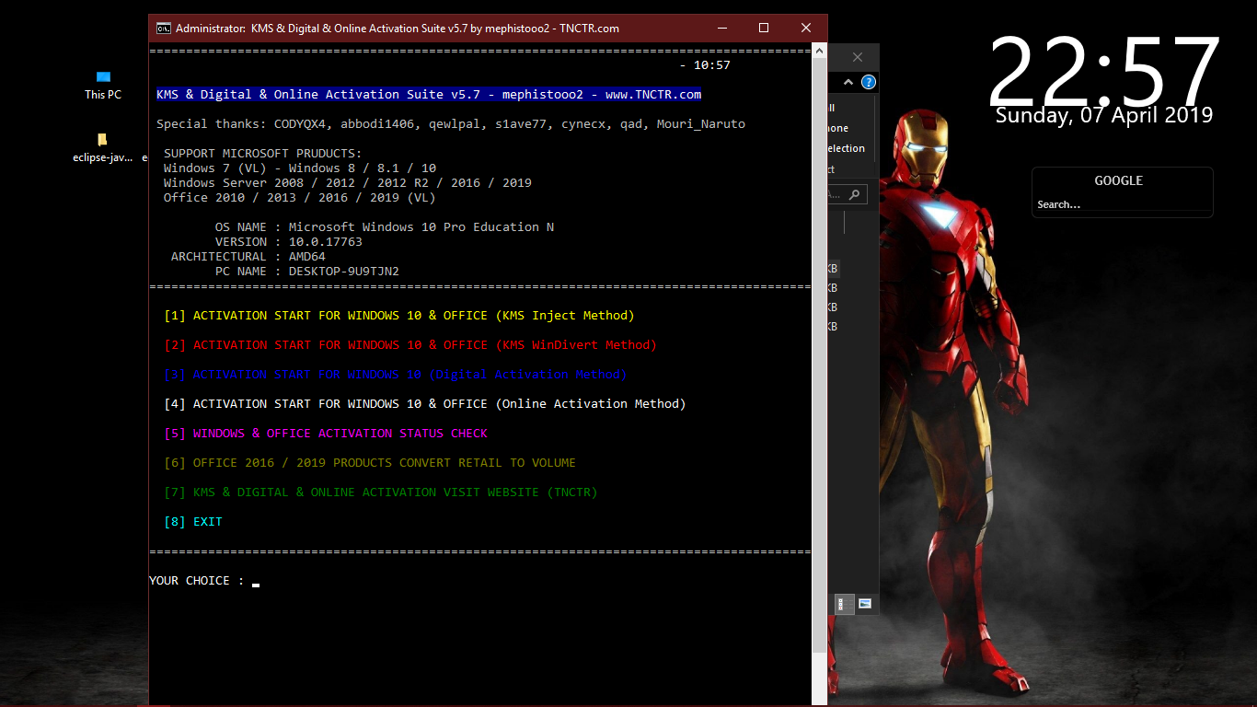Click the VERSION 10.0.17763 line
This screenshot has width=1257, height=707.
pyautogui.click(x=289, y=242)
